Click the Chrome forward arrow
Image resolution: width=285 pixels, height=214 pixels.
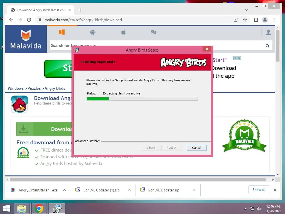click(x=20, y=20)
